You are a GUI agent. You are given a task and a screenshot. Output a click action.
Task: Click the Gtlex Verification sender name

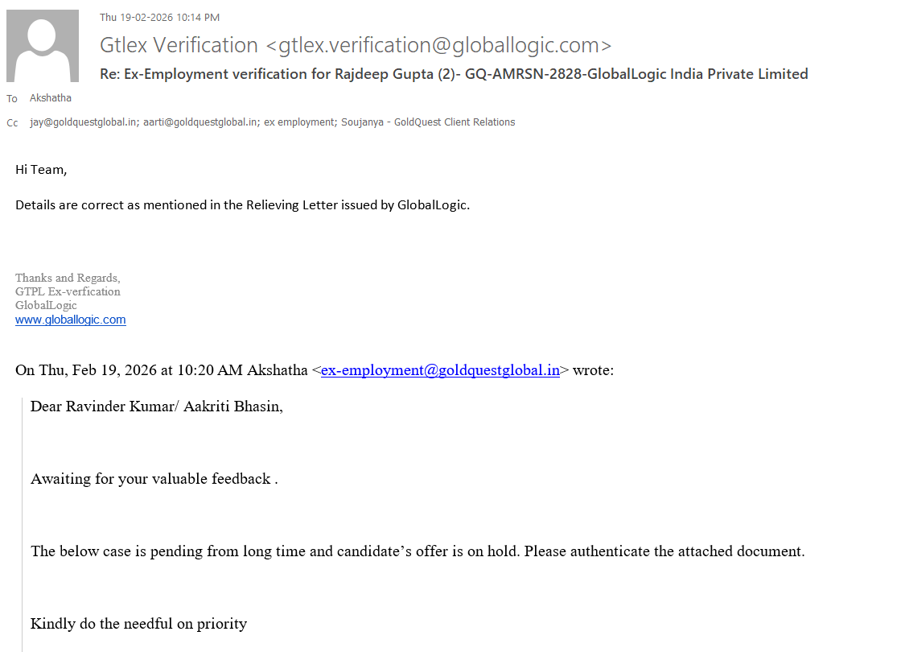179,45
